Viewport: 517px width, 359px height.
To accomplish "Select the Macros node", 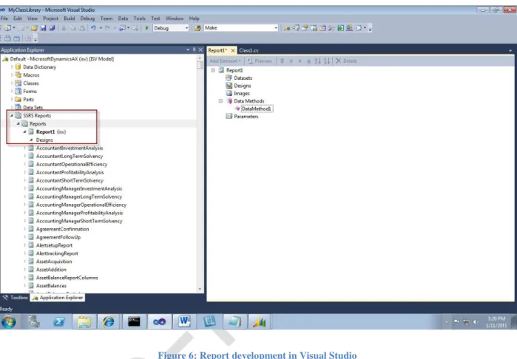I will point(31,75).
